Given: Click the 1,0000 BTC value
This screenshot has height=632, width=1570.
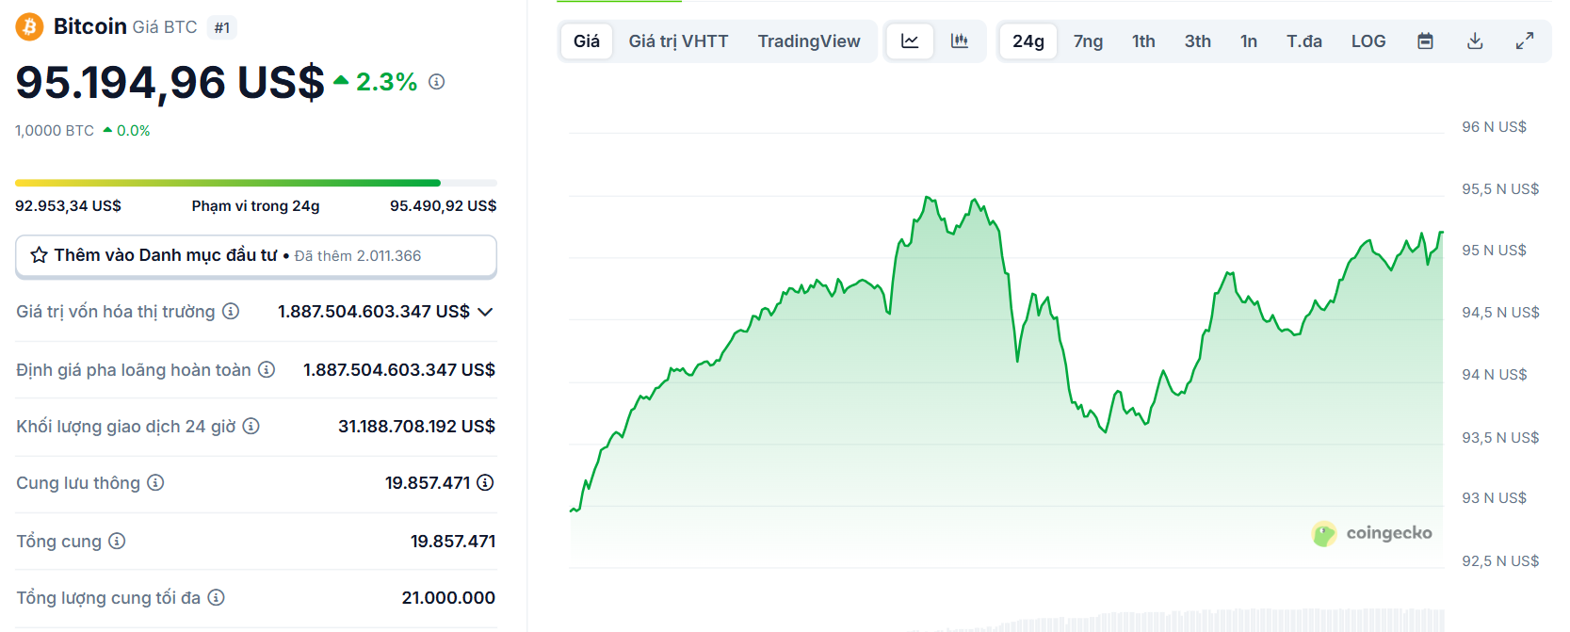Looking at the screenshot, I should [x=55, y=131].
